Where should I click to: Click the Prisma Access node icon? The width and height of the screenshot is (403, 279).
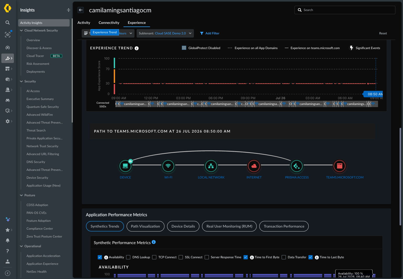click(297, 166)
